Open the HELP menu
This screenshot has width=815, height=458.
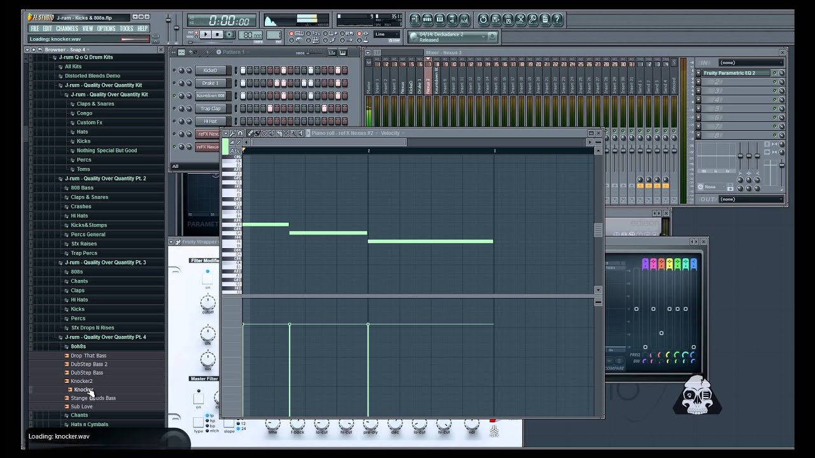point(143,29)
